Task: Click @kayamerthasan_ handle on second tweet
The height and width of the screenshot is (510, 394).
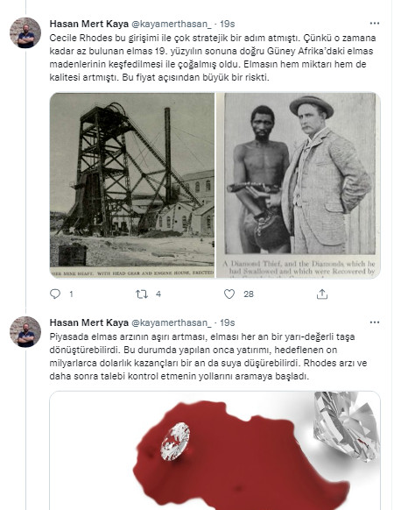Action: [x=172, y=323]
